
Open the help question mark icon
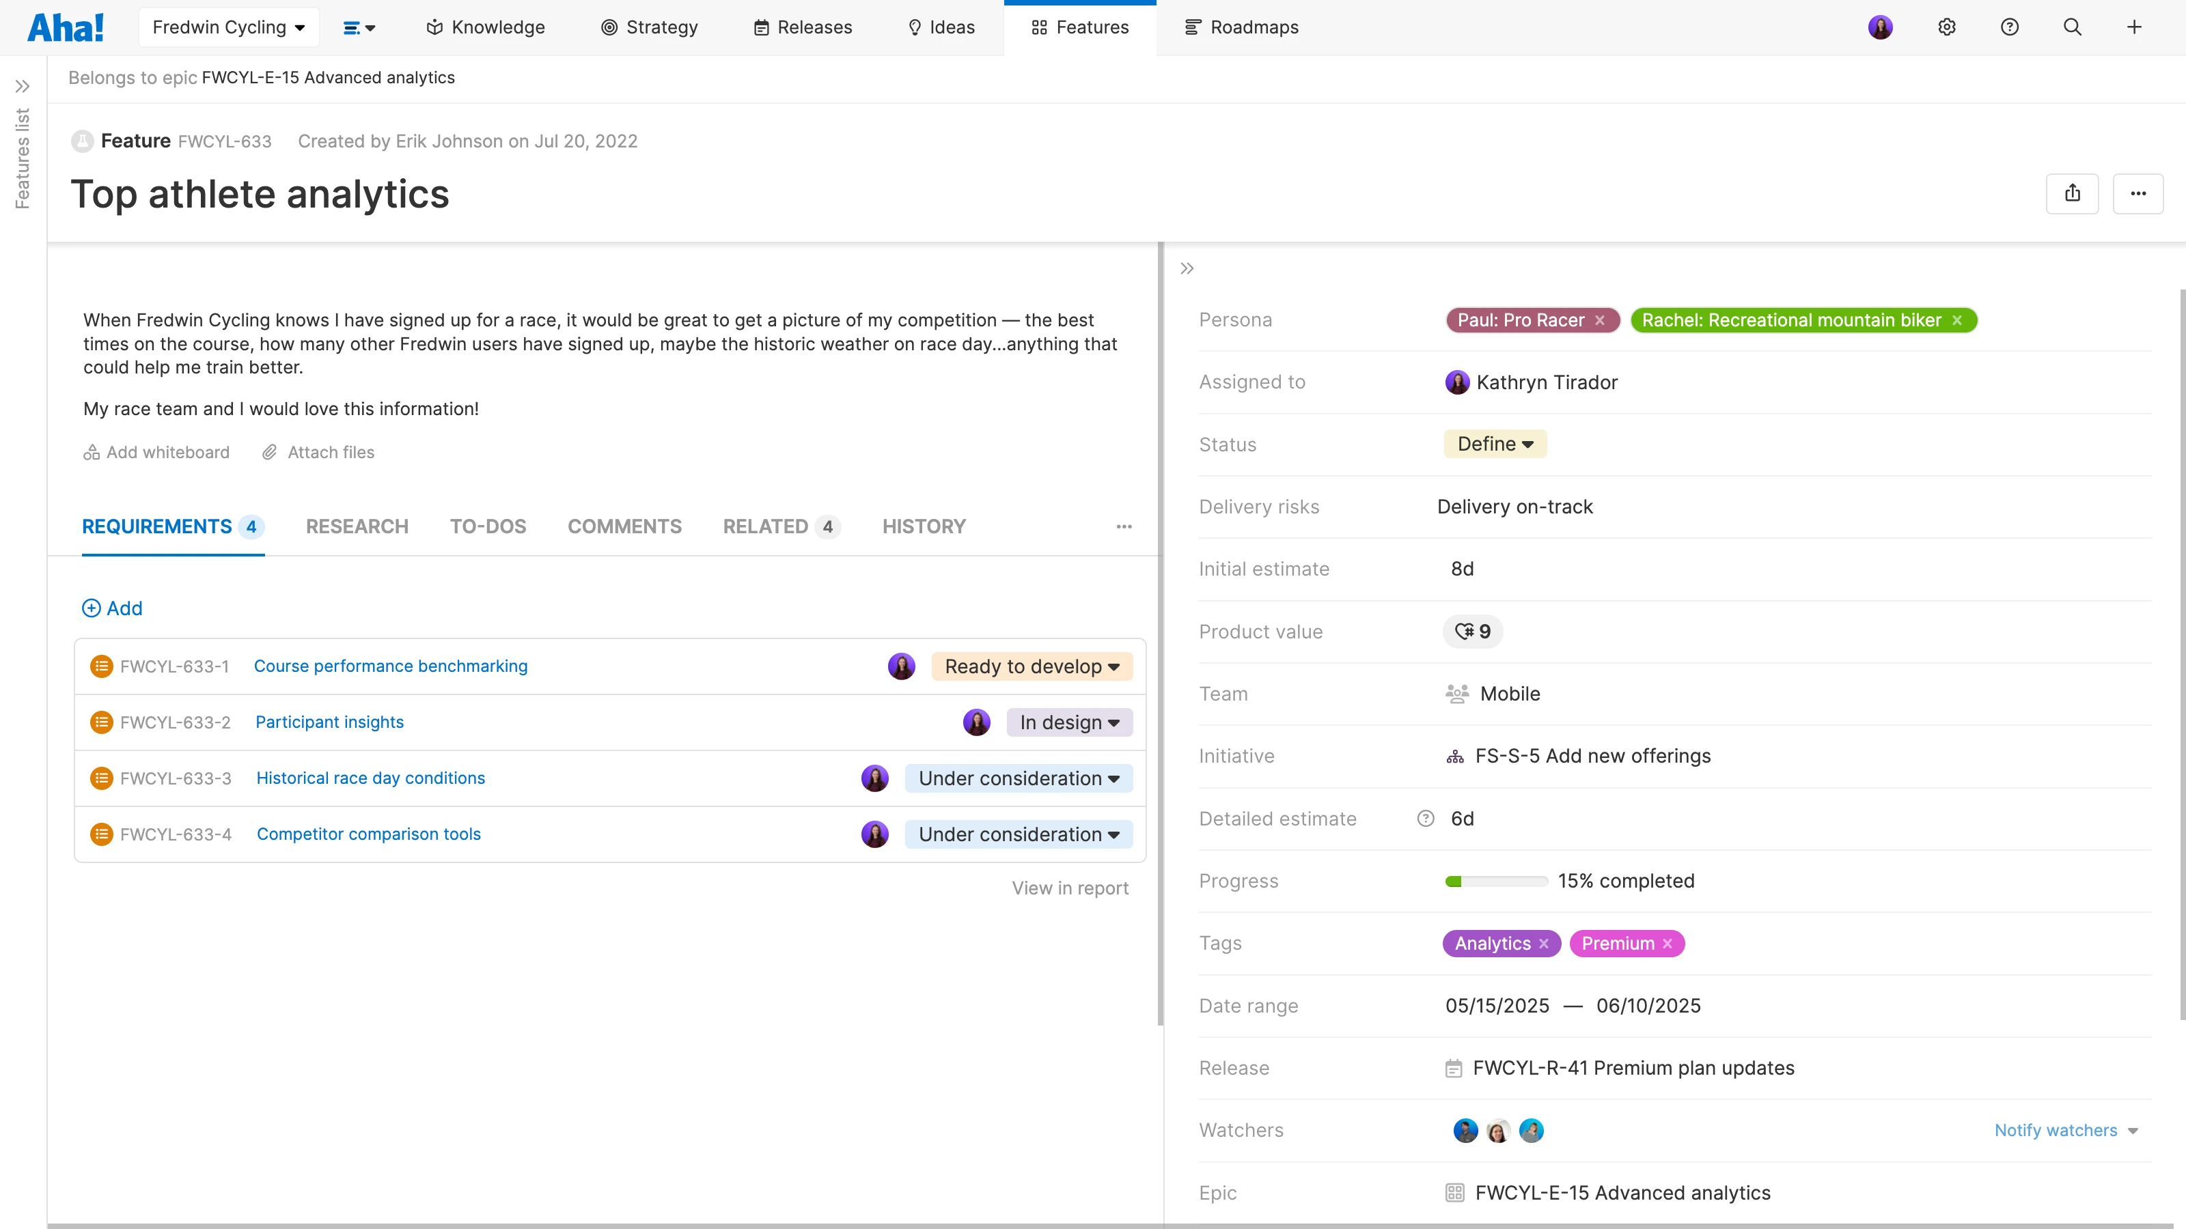[x=2010, y=27]
